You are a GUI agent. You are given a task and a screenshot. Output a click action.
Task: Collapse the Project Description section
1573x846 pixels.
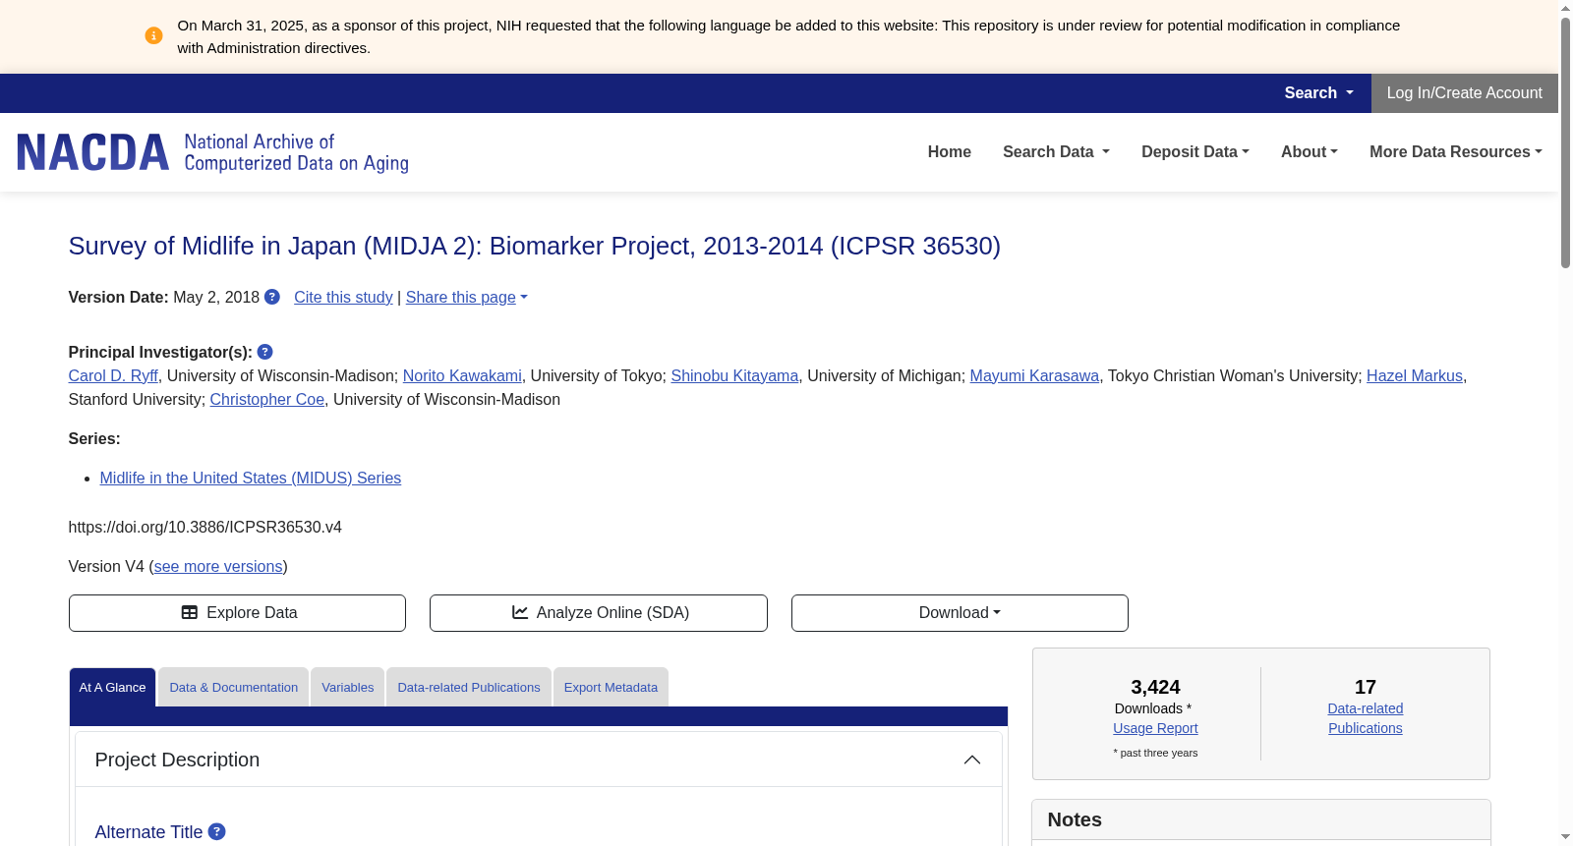(x=972, y=760)
